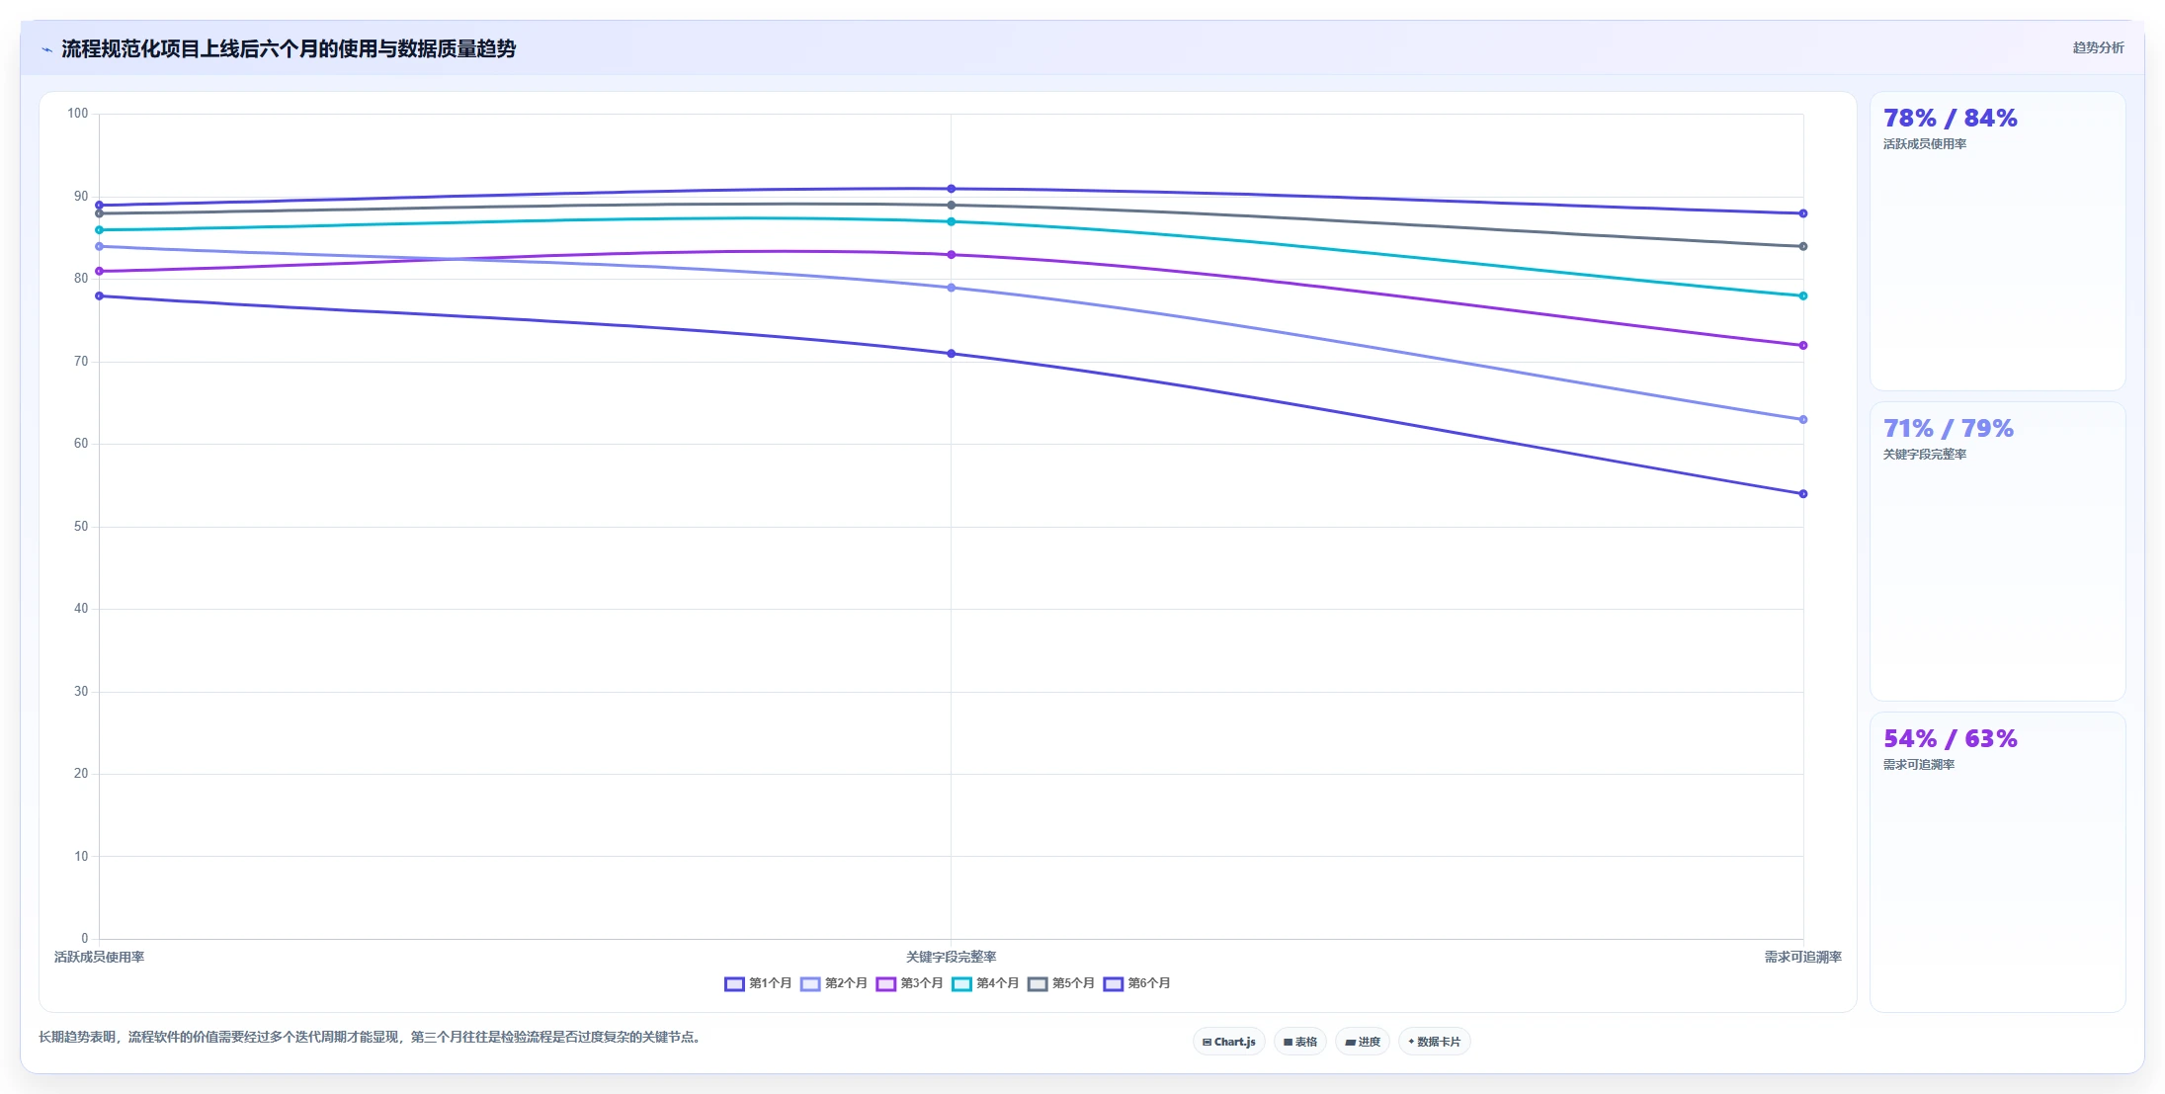Click the 数据卡片 tag
2165x1094 pixels.
(1435, 1042)
